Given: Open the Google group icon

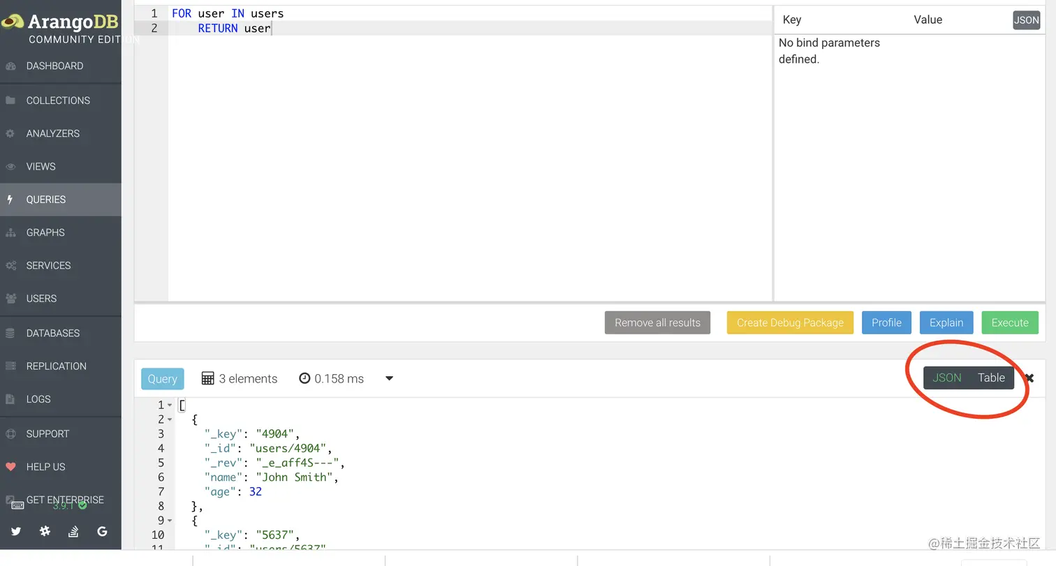Looking at the screenshot, I should point(102,531).
